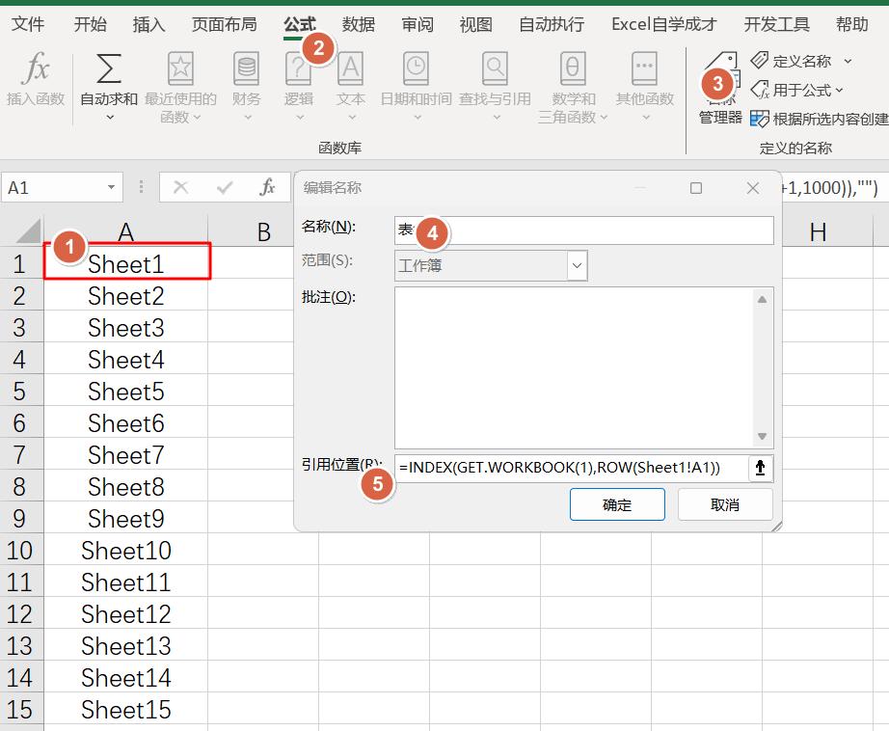
Task: Click the AutoSum sigma icon
Action: pyautogui.click(x=109, y=68)
